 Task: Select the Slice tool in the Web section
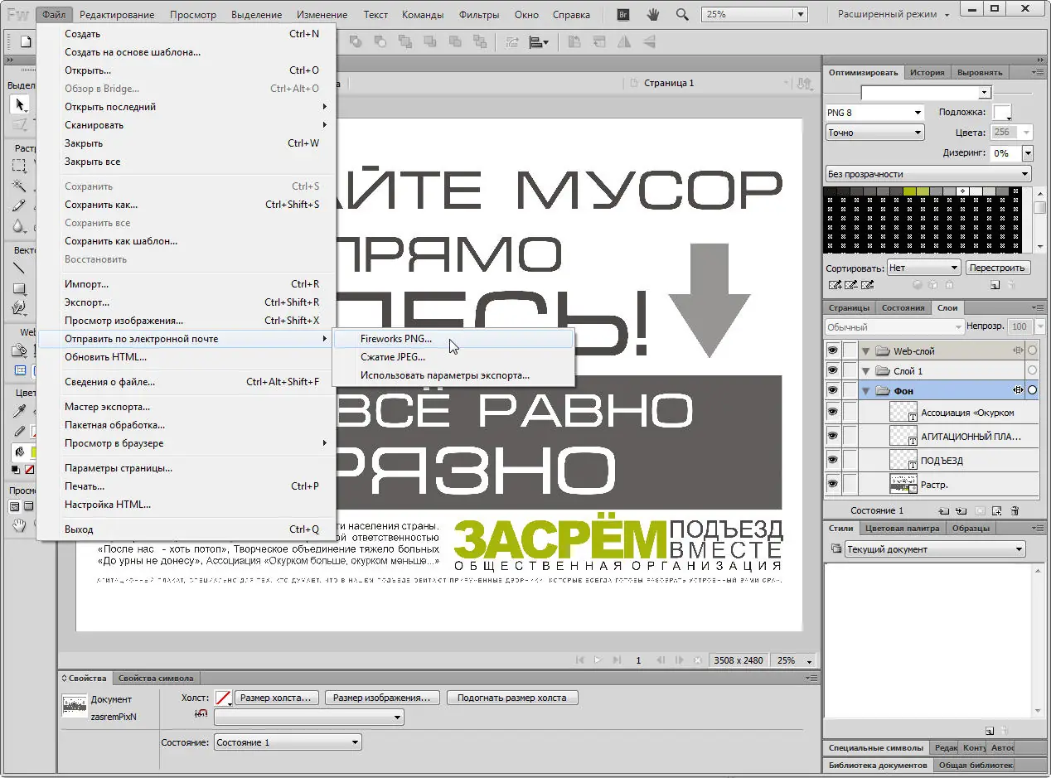20,368
